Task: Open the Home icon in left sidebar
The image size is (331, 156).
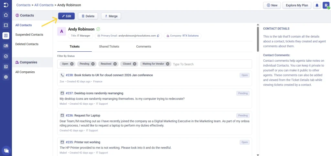Action: click(x=6, y=15)
